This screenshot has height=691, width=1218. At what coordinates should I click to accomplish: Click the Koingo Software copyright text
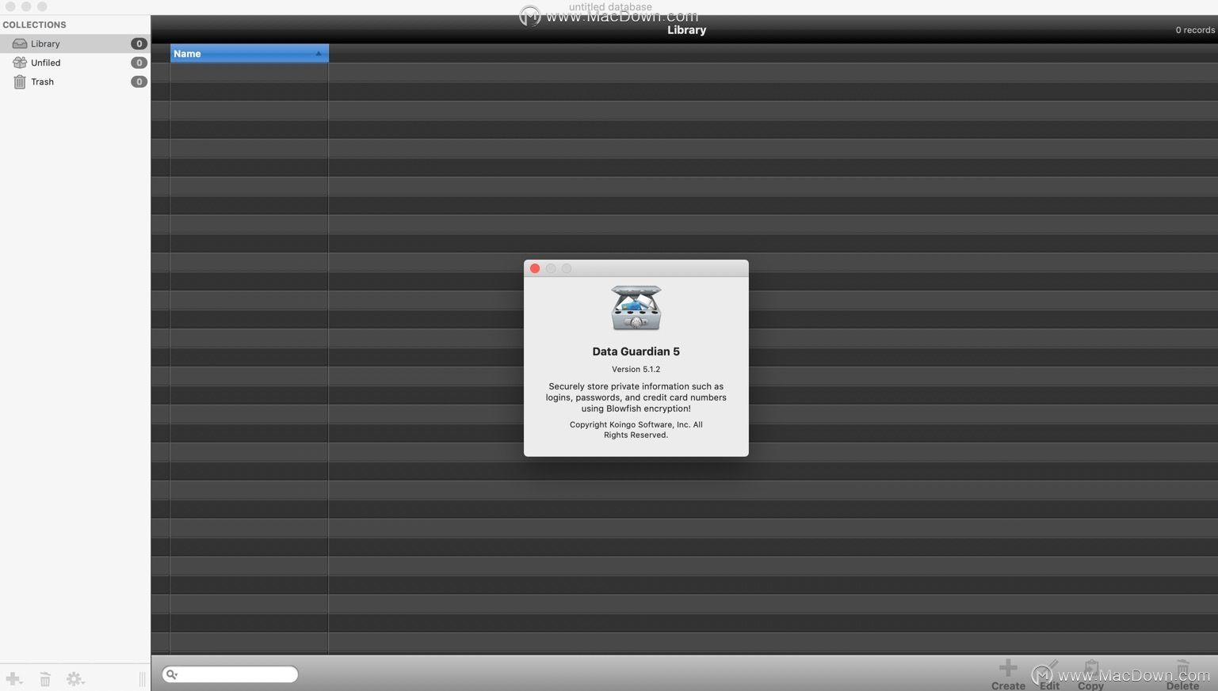point(636,430)
